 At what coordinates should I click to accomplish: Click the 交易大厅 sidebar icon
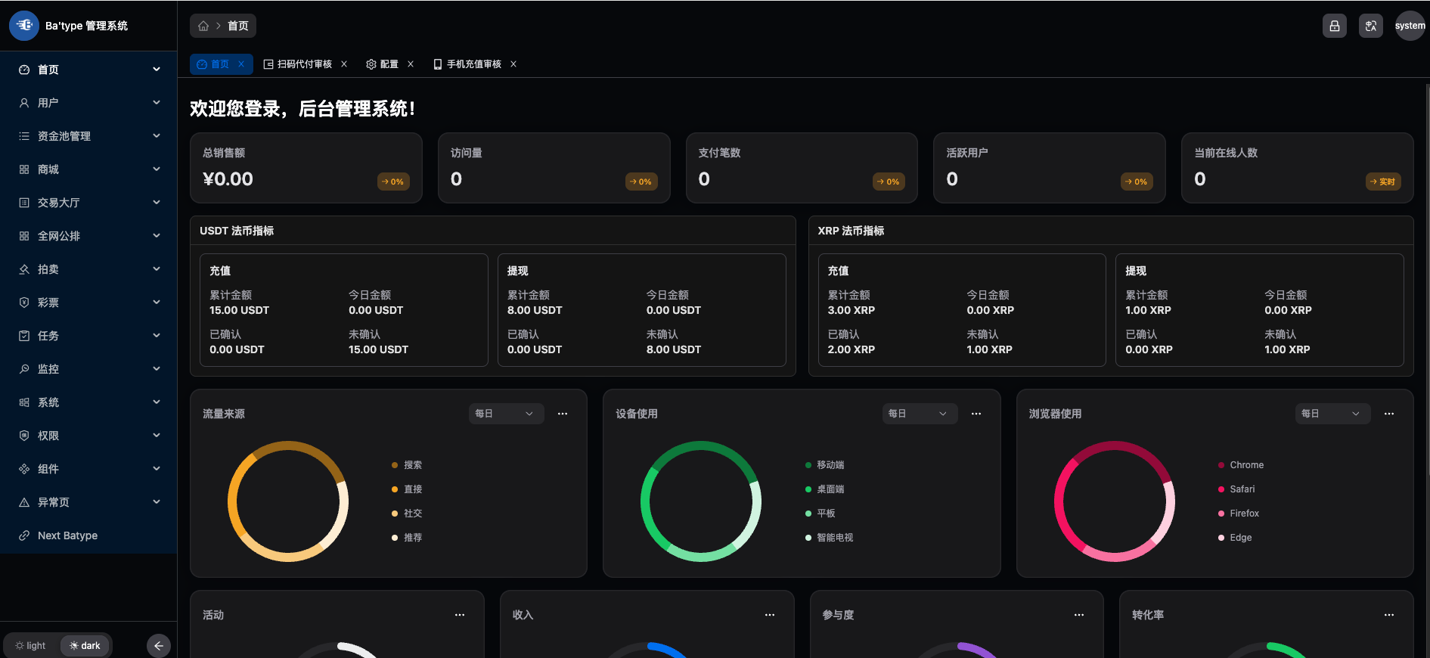(24, 203)
